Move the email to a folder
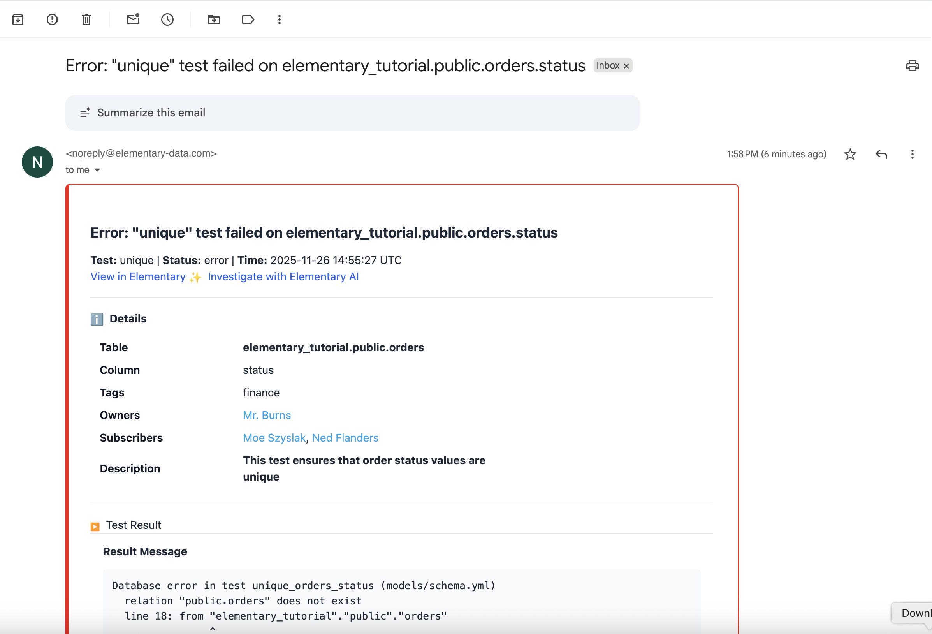The width and height of the screenshot is (932, 634). (214, 19)
